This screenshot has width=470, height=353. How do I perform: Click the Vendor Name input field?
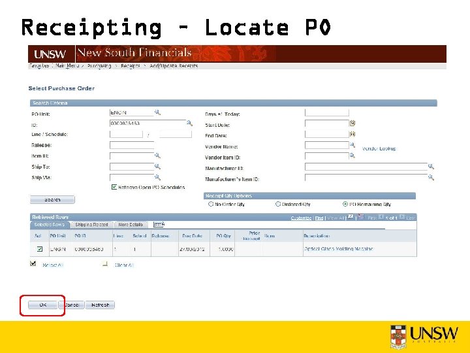point(327,145)
